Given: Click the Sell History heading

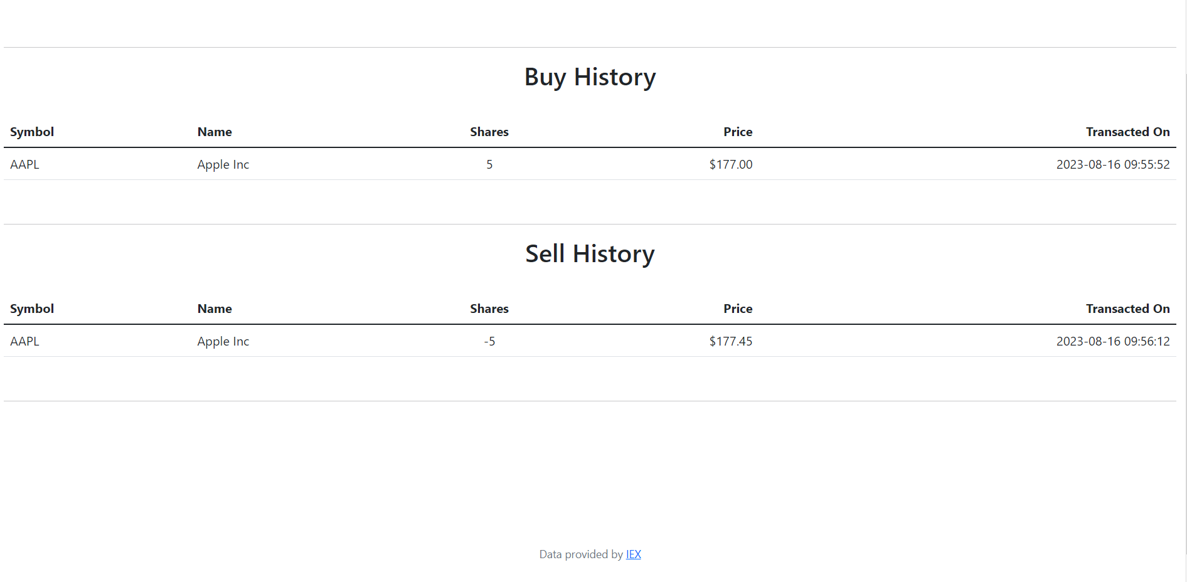Looking at the screenshot, I should pyautogui.click(x=590, y=254).
